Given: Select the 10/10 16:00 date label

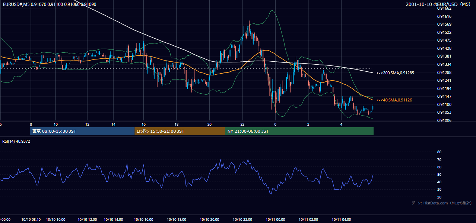Looking at the screenshot, I should point(143,220).
